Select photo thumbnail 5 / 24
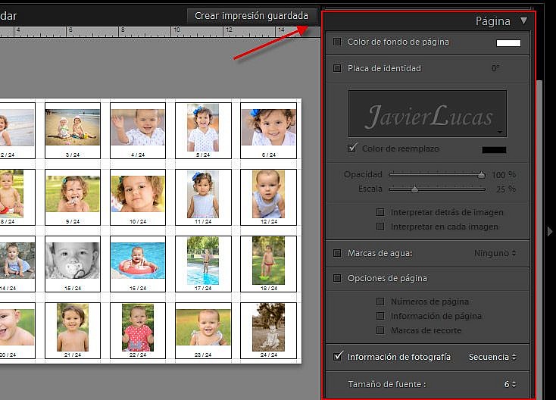The width and height of the screenshot is (556, 400). (203, 130)
